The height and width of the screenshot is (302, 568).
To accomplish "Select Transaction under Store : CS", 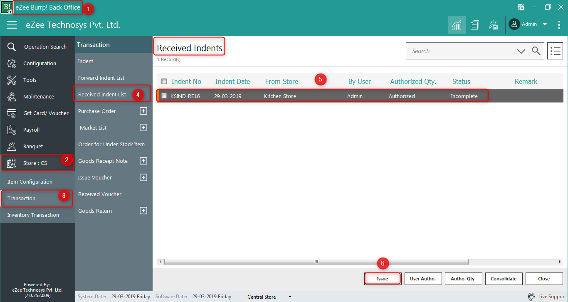I will [x=21, y=198].
